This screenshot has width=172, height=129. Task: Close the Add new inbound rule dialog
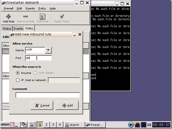coord(80,34)
